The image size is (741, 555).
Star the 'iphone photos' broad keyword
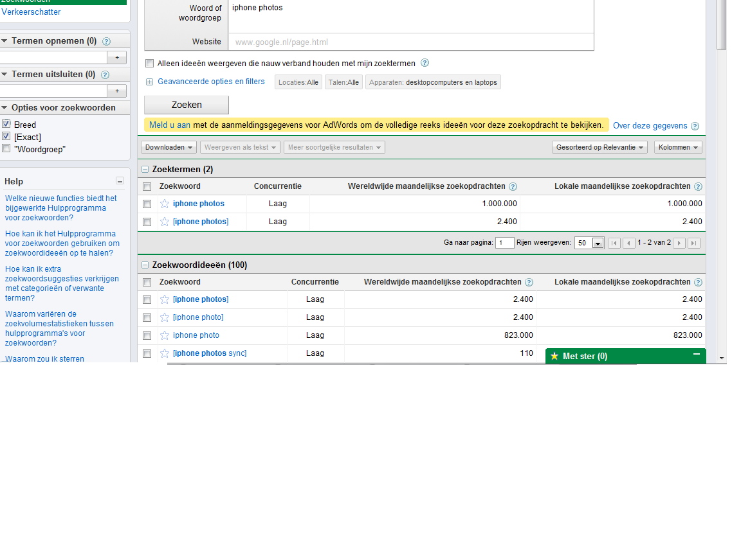(x=165, y=204)
